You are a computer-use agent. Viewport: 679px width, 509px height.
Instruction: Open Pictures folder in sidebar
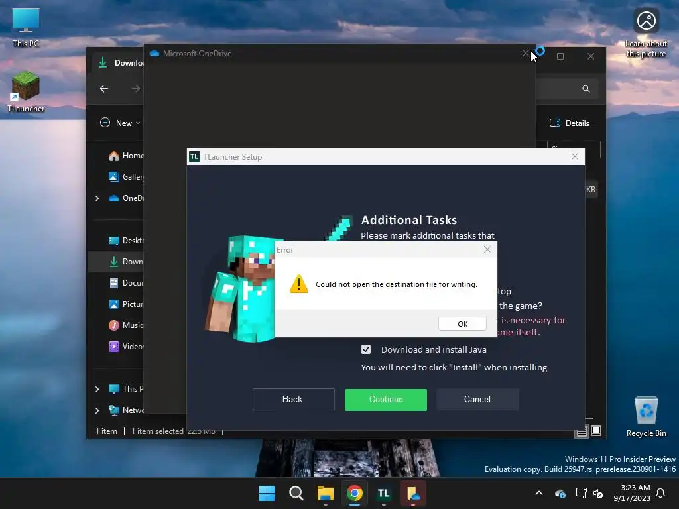126,304
